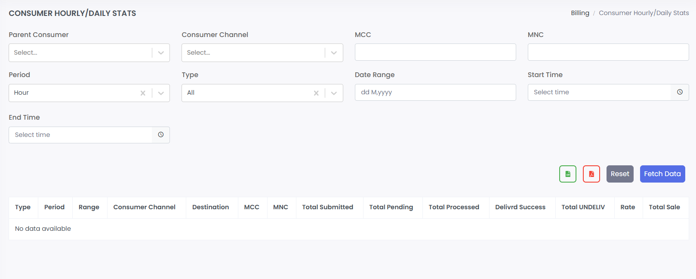Sort by Consumer Channel column header
The width and height of the screenshot is (696, 279).
pyautogui.click(x=144, y=207)
